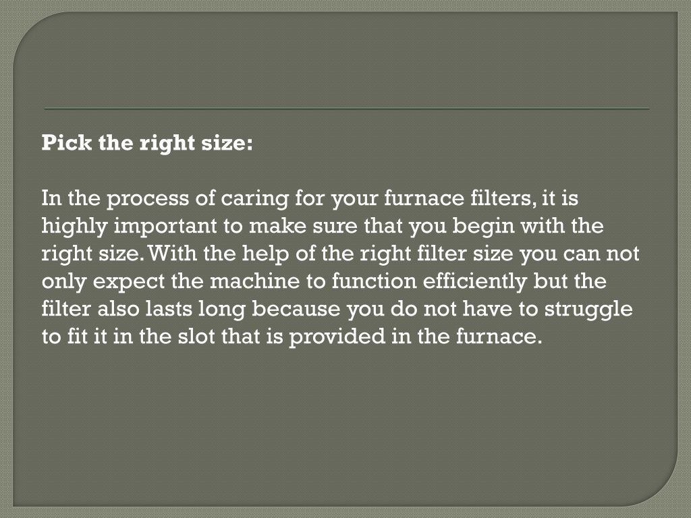Click the words "provided in the furnace."
This screenshot has width=691, height=518.
(x=415, y=337)
